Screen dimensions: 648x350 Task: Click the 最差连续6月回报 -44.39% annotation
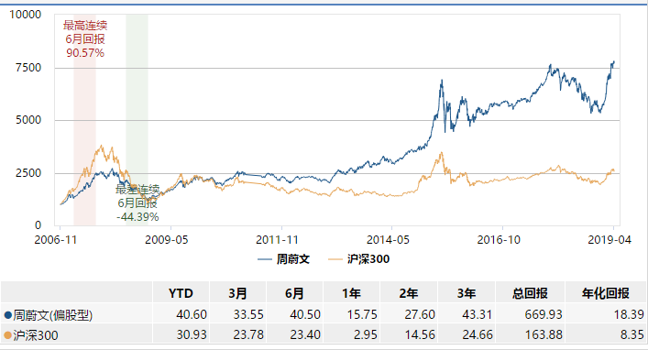pos(137,202)
